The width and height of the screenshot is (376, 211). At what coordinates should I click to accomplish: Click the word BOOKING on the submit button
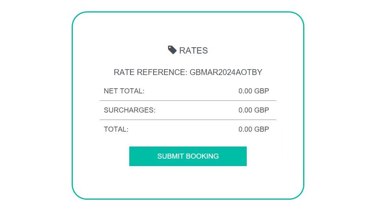pyautogui.click(x=202, y=156)
